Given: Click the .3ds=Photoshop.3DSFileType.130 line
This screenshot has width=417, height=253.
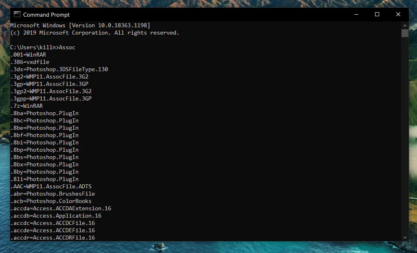Looking at the screenshot, I should (x=59, y=70).
